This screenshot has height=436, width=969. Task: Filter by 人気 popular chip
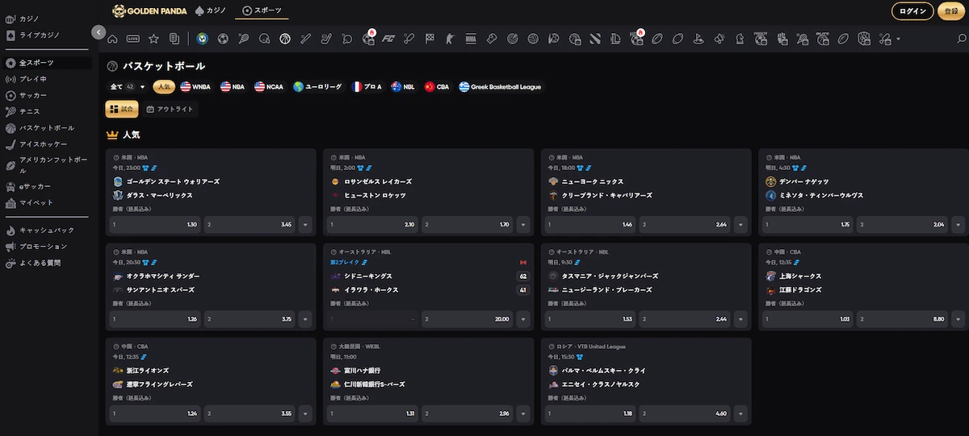coord(163,86)
